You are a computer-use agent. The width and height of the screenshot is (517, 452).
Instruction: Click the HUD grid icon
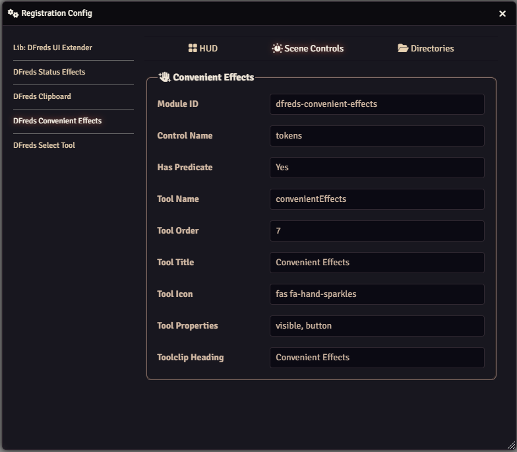[x=193, y=48]
